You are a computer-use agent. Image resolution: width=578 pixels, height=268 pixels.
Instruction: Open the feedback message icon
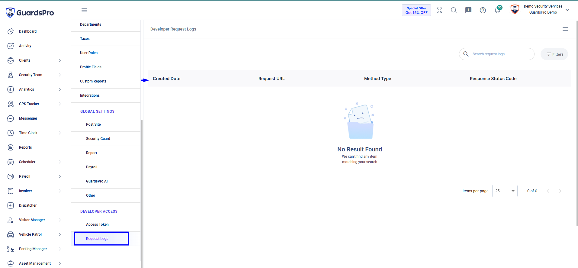(468, 10)
